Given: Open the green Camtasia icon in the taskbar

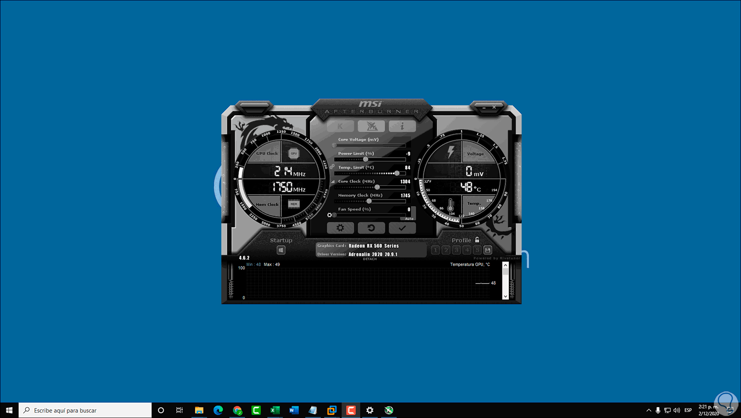Looking at the screenshot, I should (256, 410).
